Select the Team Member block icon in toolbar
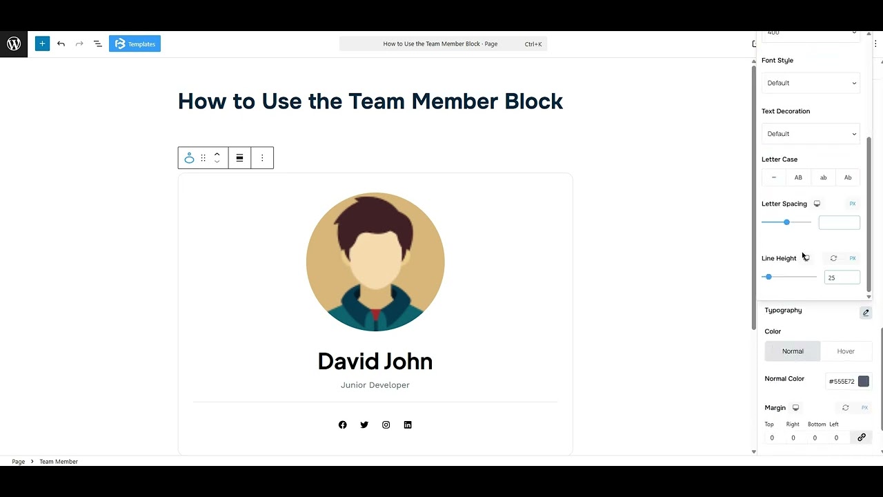883x497 pixels. pyautogui.click(x=189, y=157)
